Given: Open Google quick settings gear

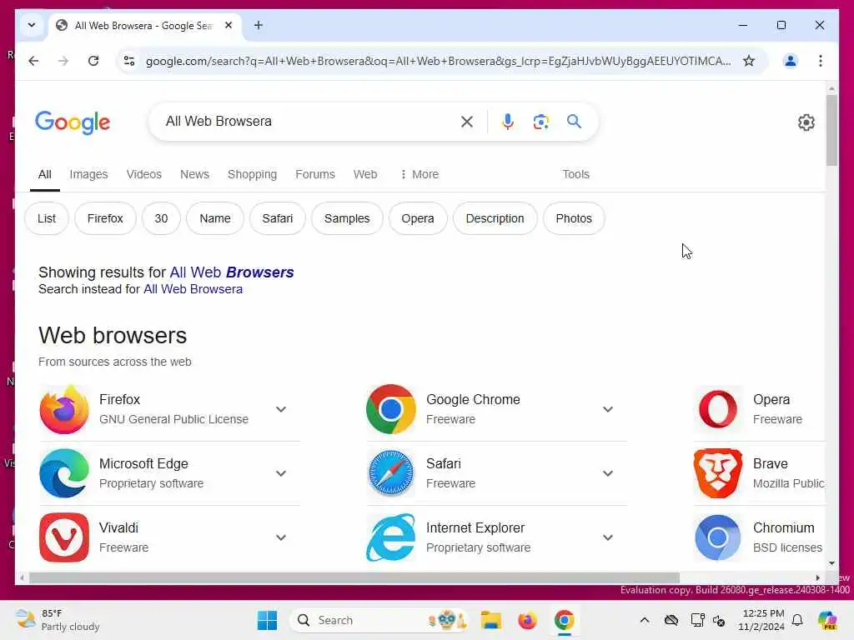Looking at the screenshot, I should (x=806, y=122).
